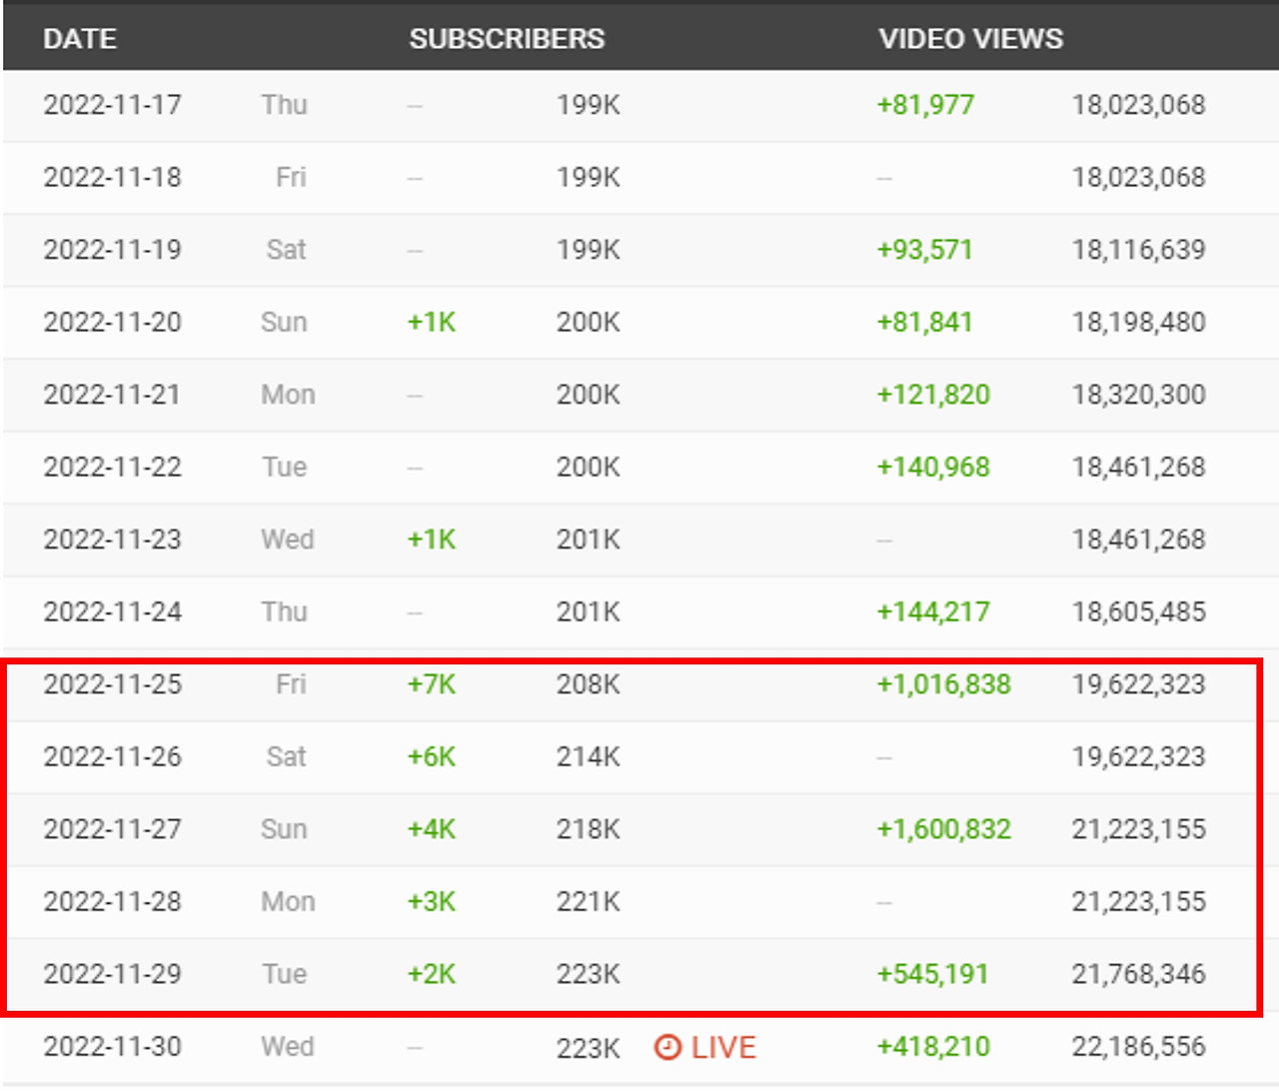Select 200K in the 2022-11-20 row
The image size is (1279, 1091).
pyautogui.click(x=589, y=323)
